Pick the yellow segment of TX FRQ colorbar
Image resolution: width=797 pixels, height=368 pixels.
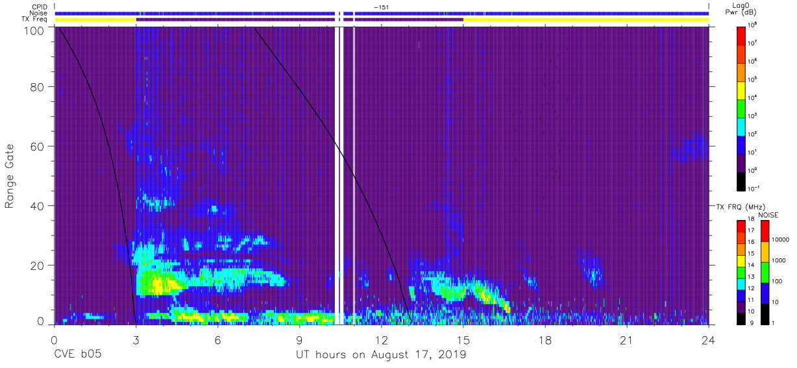click(x=741, y=262)
